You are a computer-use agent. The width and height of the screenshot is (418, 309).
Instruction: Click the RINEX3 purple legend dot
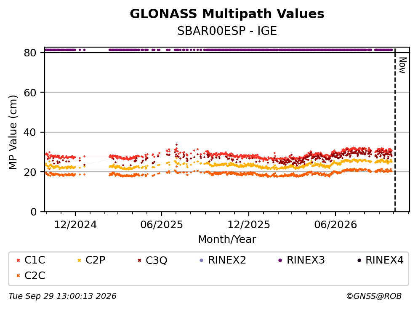280,260
